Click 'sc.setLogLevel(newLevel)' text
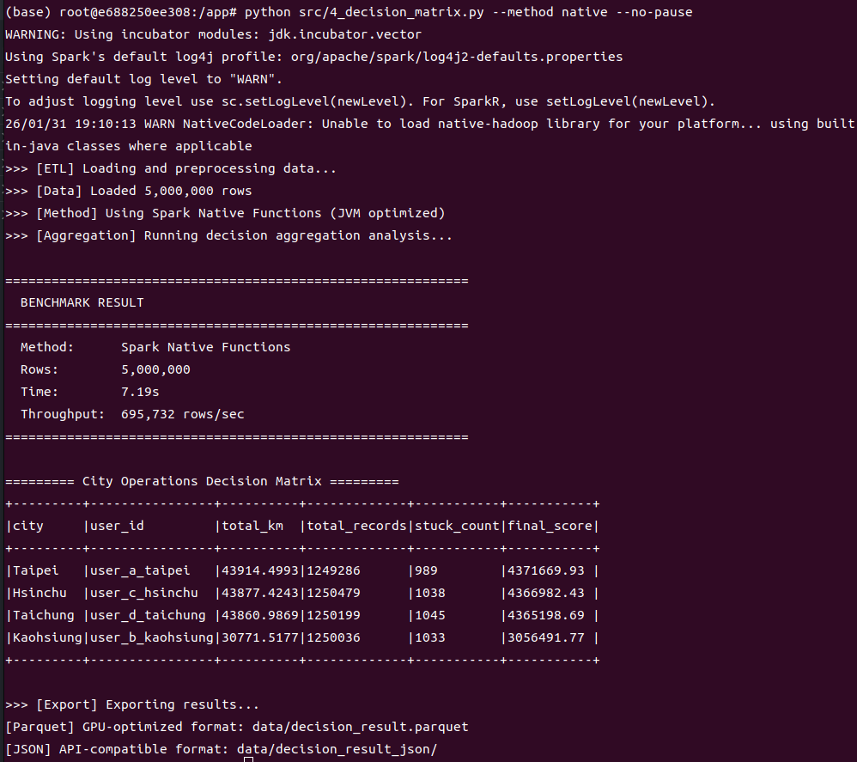The image size is (857, 762). [318, 101]
